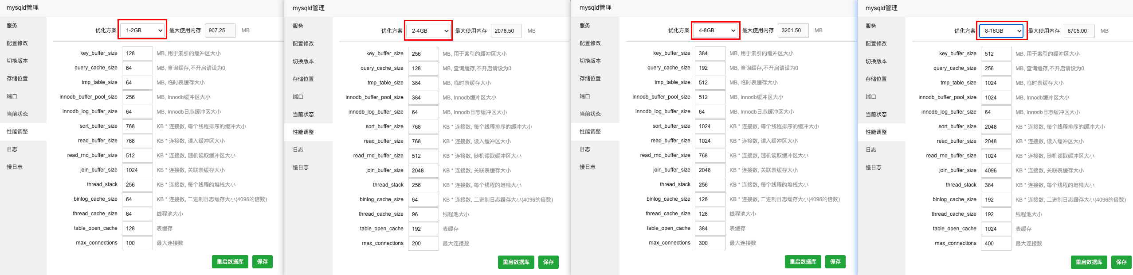Expand the 2-4GB optimization plan dropdown

[x=429, y=31]
